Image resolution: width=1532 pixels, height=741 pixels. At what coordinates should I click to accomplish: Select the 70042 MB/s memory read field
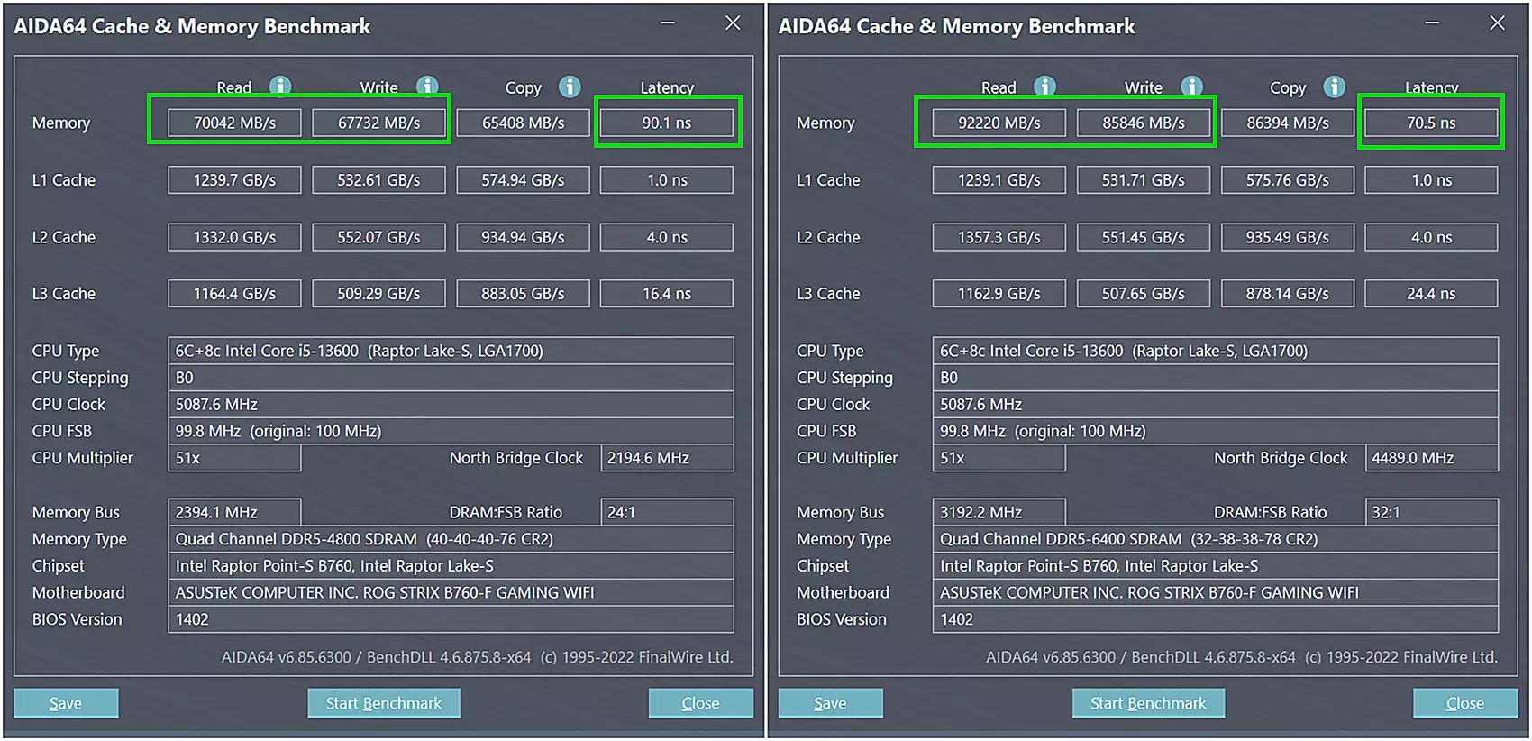pyautogui.click(x=234, y=123)
